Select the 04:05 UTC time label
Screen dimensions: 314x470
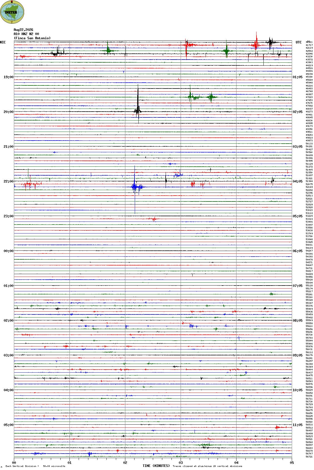pos(298,181)
